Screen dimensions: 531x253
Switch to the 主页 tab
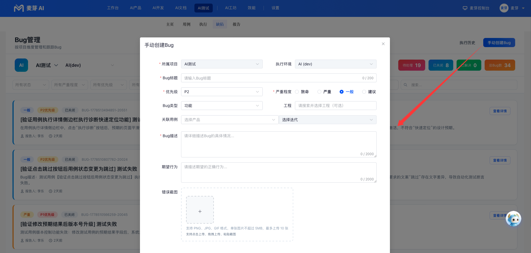[170, 24]
